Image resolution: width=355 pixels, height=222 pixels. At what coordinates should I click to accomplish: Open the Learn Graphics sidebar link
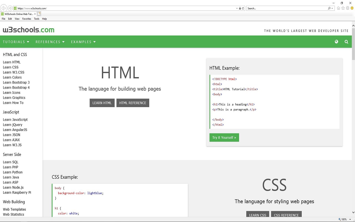(x=14, y=98)
